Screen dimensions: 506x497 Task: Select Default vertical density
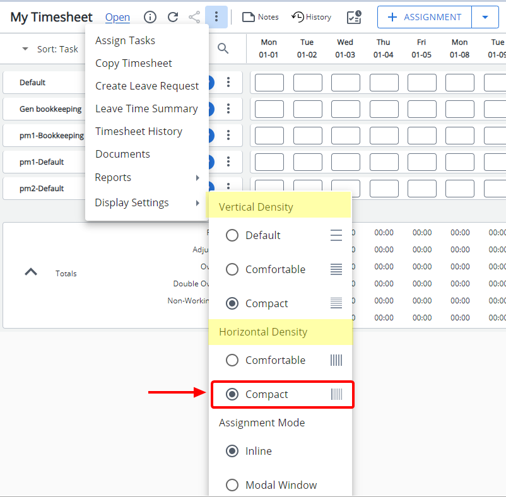pyautogui.click(x=232, y=235)
